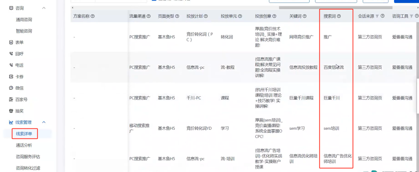Open the 回呼 phone icon in sidebar
The width and height of the screenshot is (419, 172).
pos(11,54)
